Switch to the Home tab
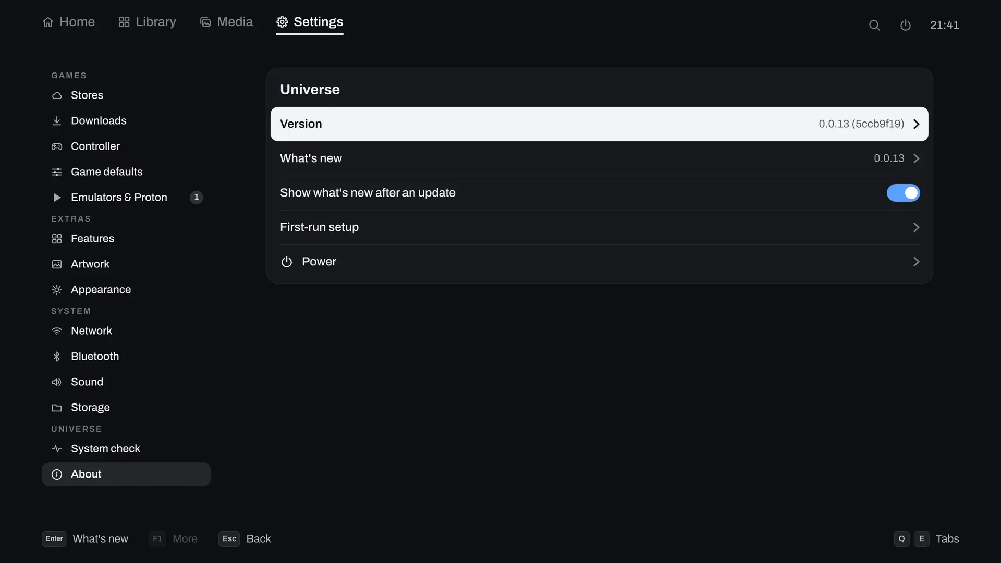The width and height of the screenshot is (1001, 563). pos(68,22)
